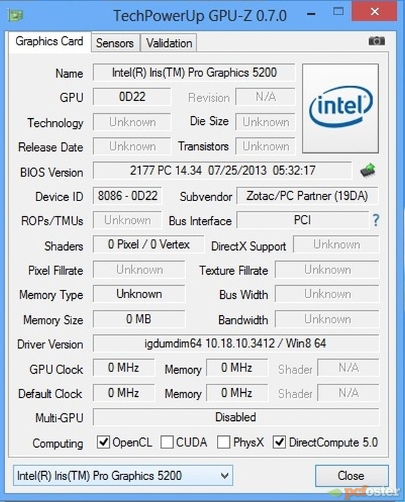Click the Technology Unknown field
Viewport: 405px width, 502px height.
click(x=132, y=122)
